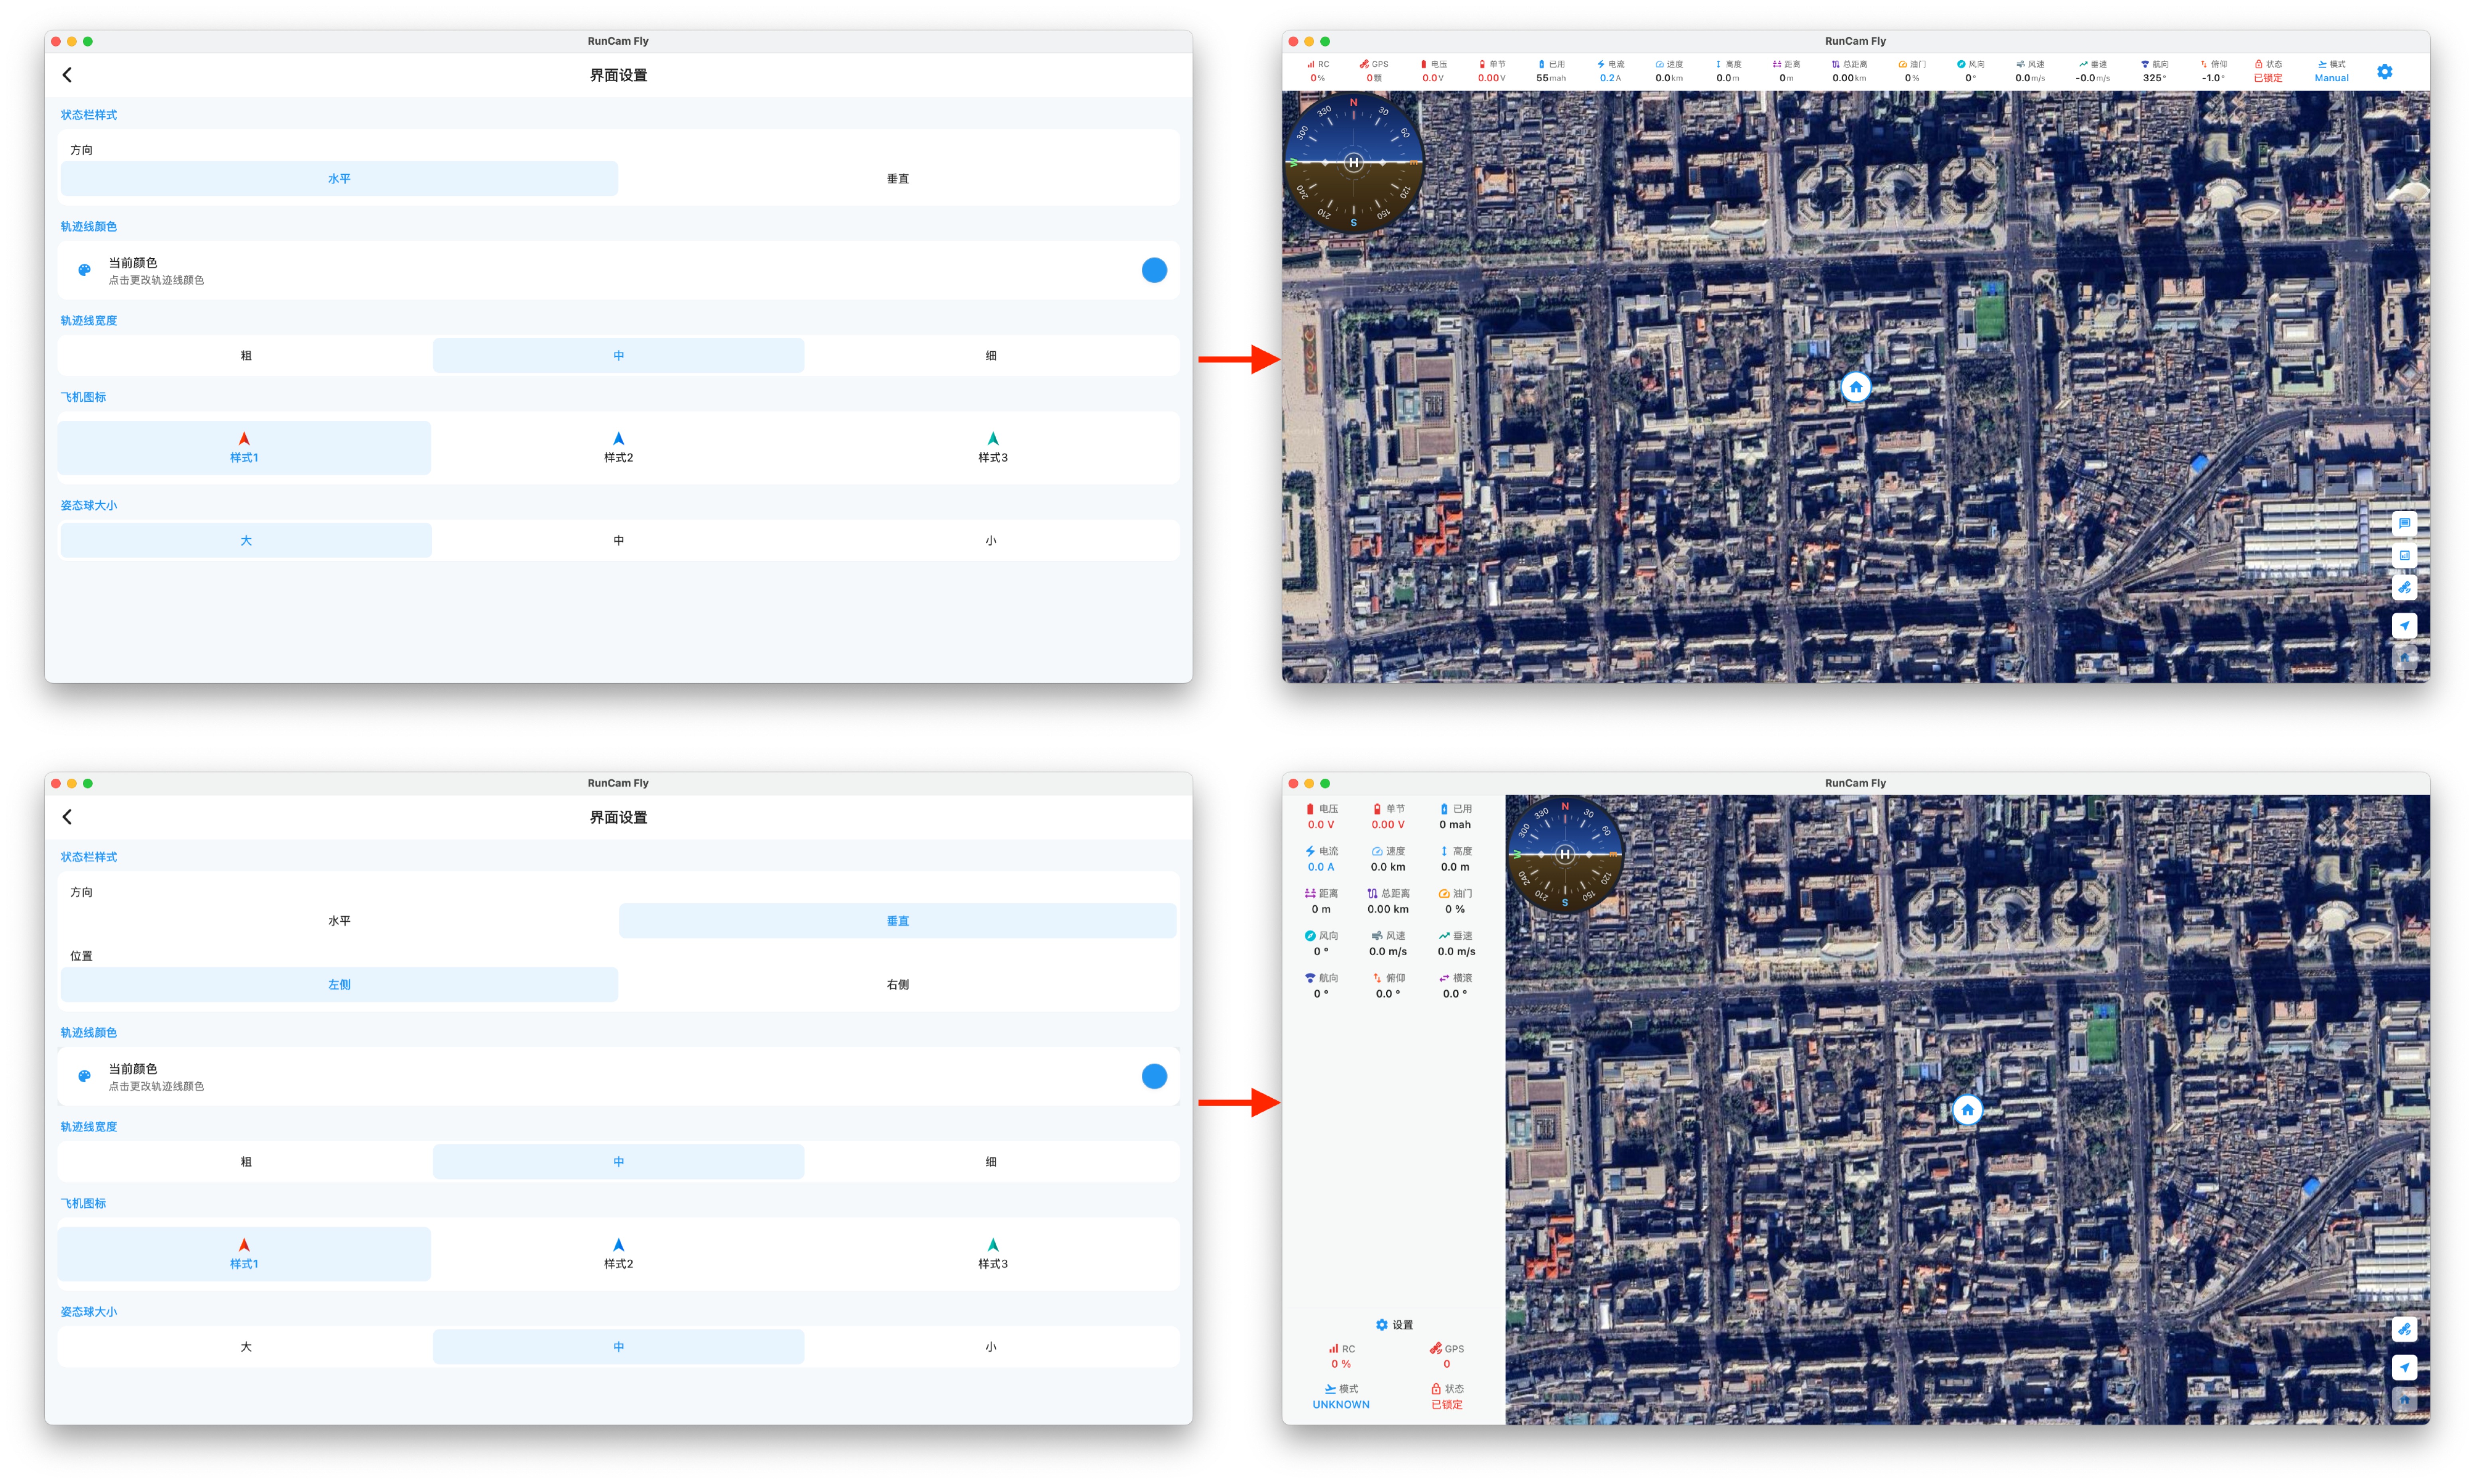Image resolution: width=2475 pixels, height=1484 pixels.
Task: Click the attitude compass ball below the horizontal status bar
Action: point(1353,162)
